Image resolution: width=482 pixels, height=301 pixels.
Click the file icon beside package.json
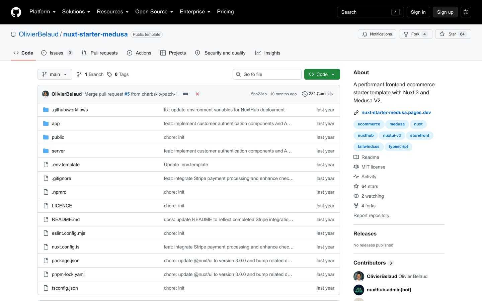(x=46, y=261)
